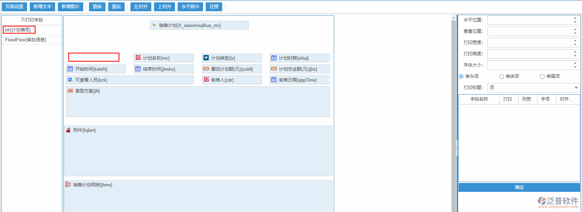The width and height of the screenshot is (582, 212).
Task: Select the 表尾项 radio button
Action: [542, 76]
